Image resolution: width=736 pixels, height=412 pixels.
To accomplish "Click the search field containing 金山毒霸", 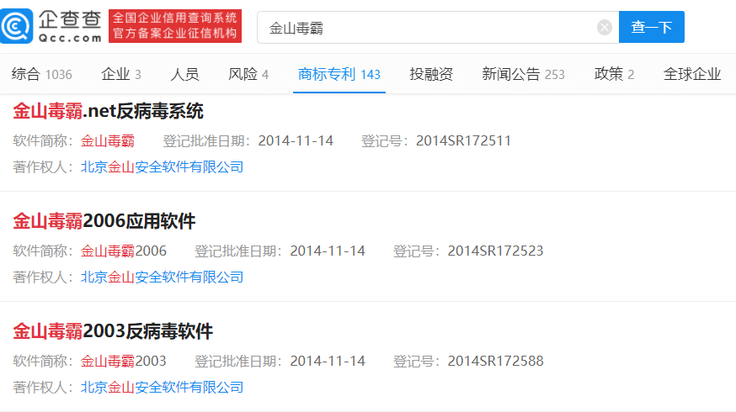I will click(429, 28).
